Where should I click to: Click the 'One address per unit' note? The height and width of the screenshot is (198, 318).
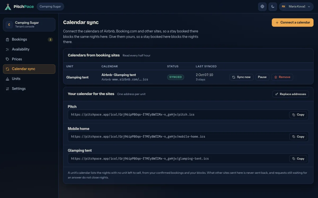pyautogui.click(x=131, y=94)
